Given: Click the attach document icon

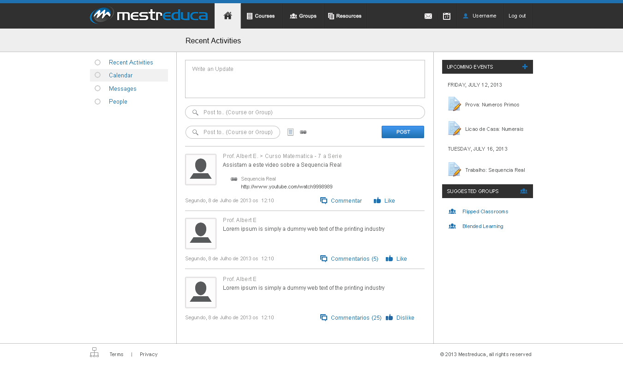Looking at the screenshot, I should coord(290,132).
